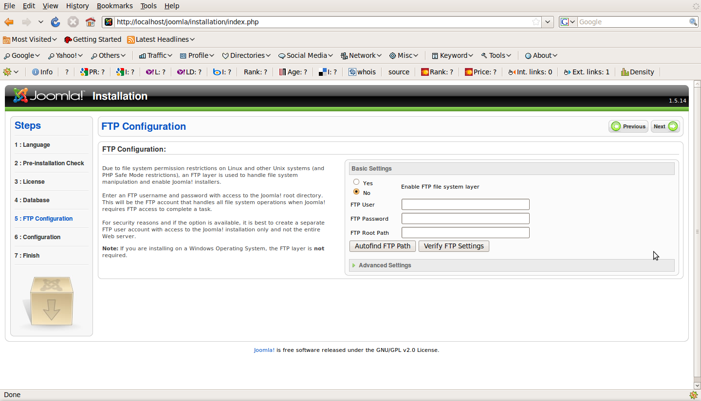Click the Price toolbar item
701x401 pixels.
481,72
